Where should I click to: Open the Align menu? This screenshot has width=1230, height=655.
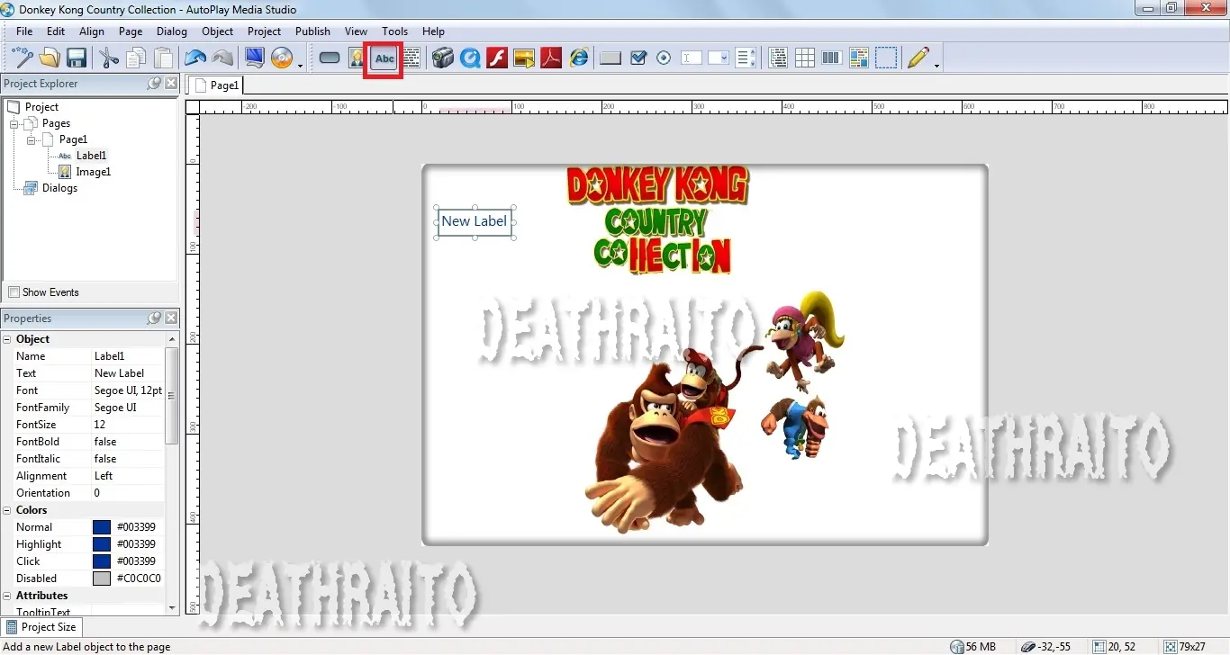[x=92, y=31]
